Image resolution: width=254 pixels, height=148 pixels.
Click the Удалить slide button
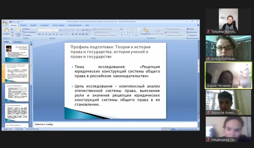click(x=27, y=35)
